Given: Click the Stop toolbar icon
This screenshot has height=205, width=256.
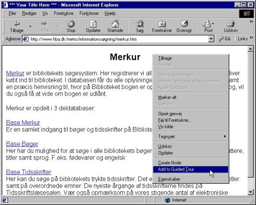Looking at the screenshot, I should [71, 26].
